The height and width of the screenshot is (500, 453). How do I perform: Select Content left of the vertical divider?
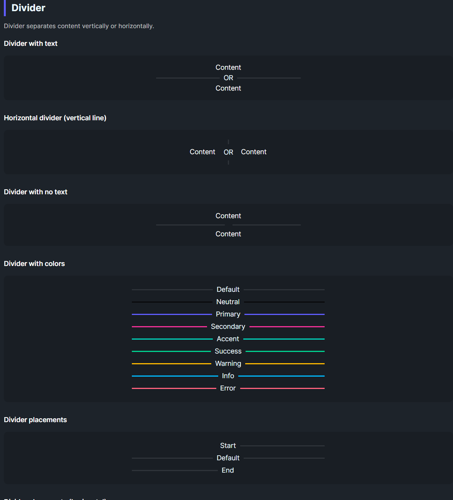tap(202, 152)
